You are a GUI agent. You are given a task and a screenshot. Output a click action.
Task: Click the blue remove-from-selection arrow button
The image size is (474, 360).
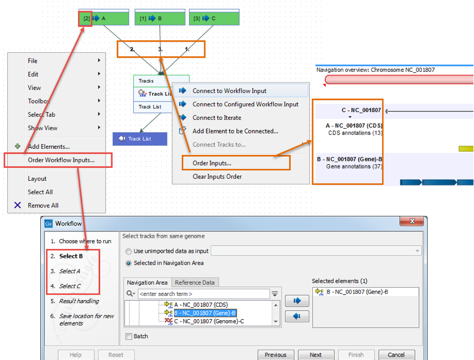297,317
